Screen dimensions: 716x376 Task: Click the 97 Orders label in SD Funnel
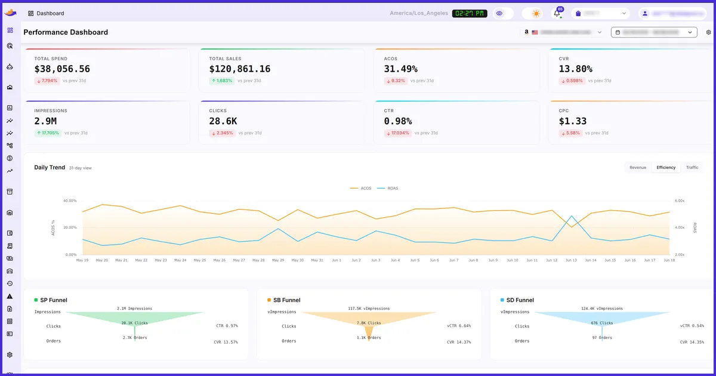click(602, 338)
